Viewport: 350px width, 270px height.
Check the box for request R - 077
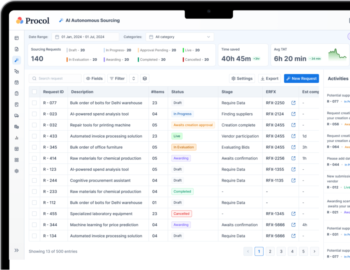tap(34, 103)
